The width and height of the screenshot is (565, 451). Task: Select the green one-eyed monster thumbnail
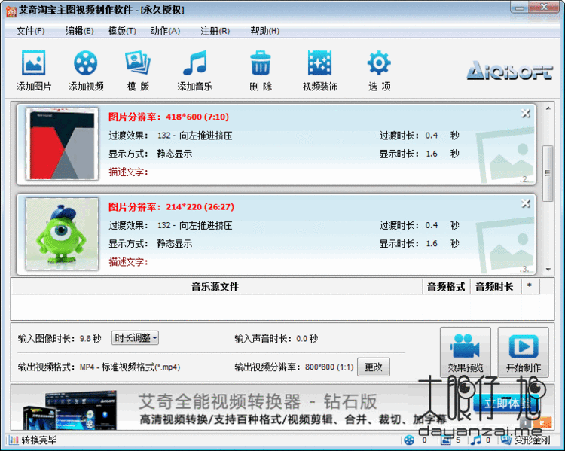(62, 233)
